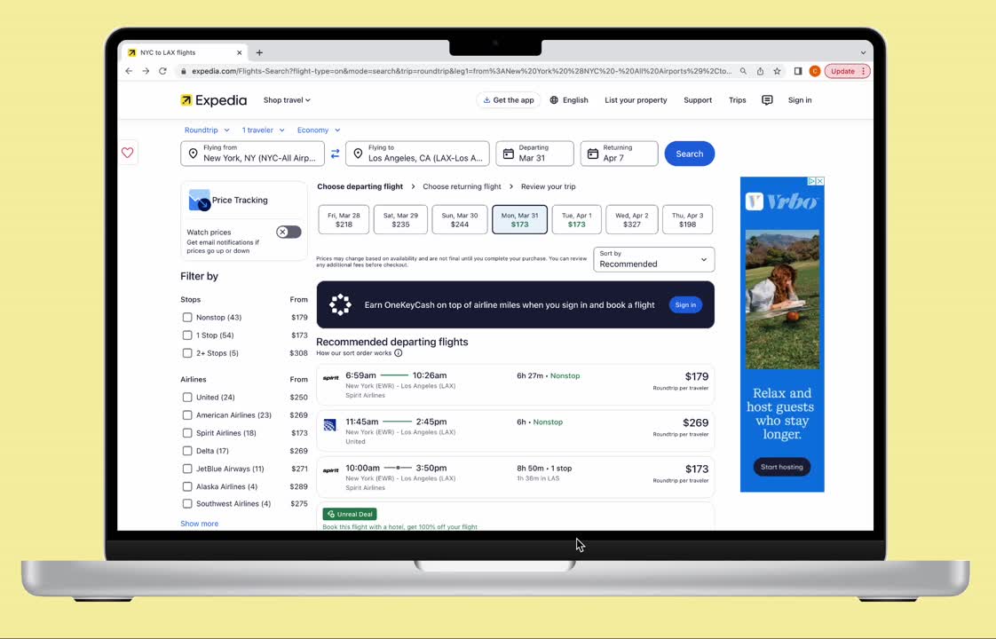Select the Sat, Mar 29 $235 date tab

[401, 220]
